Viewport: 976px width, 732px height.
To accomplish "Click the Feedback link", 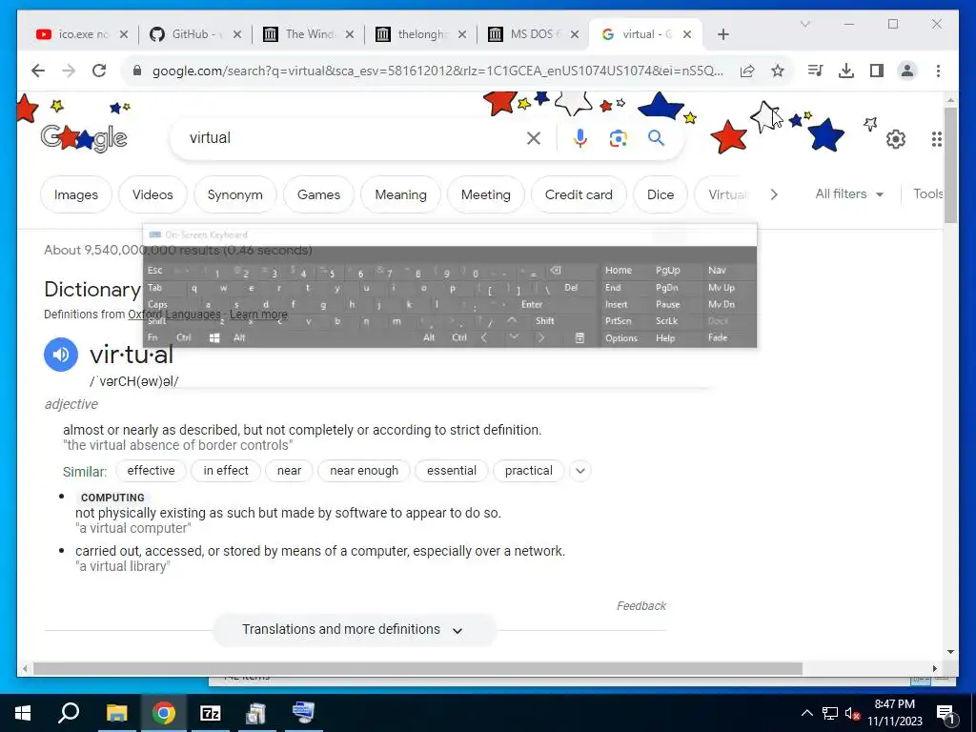I will [x=641, y=606].
